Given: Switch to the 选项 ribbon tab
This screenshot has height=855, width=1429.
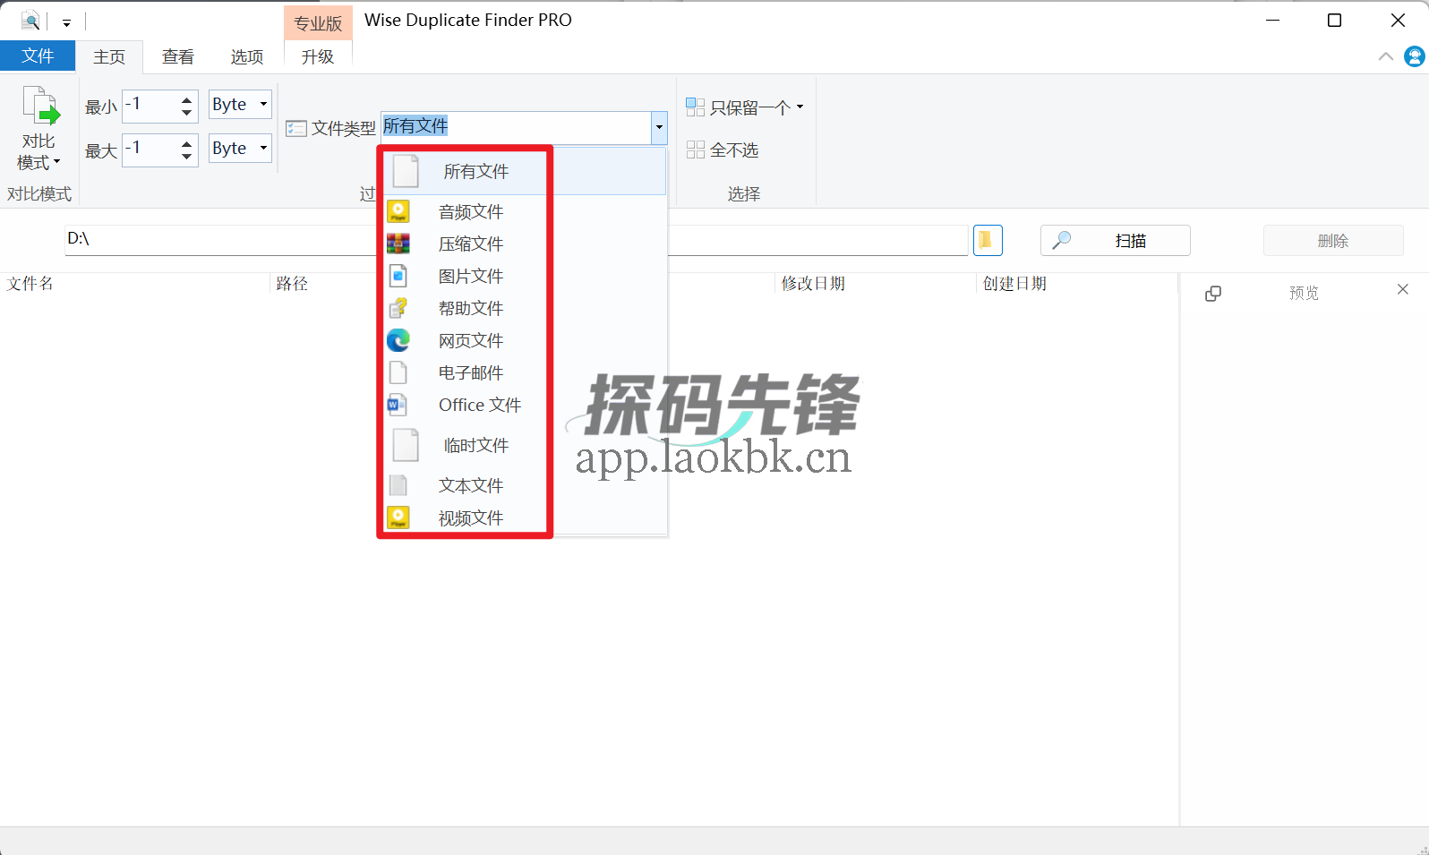Looking at the screenshot, I should click(247, 56).
